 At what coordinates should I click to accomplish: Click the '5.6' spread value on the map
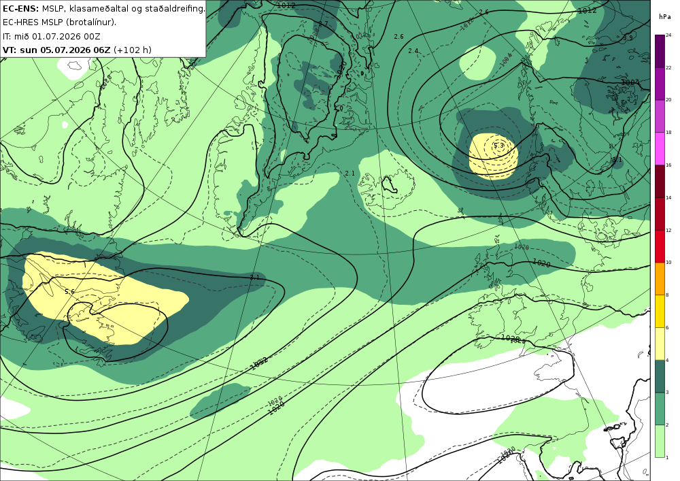pos(69,292)
